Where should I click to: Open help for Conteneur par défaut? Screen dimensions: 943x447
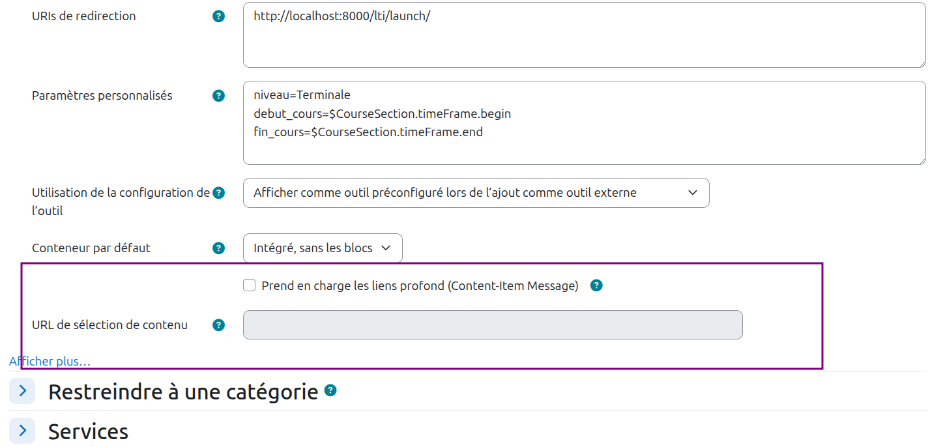[x=218, y=248]
